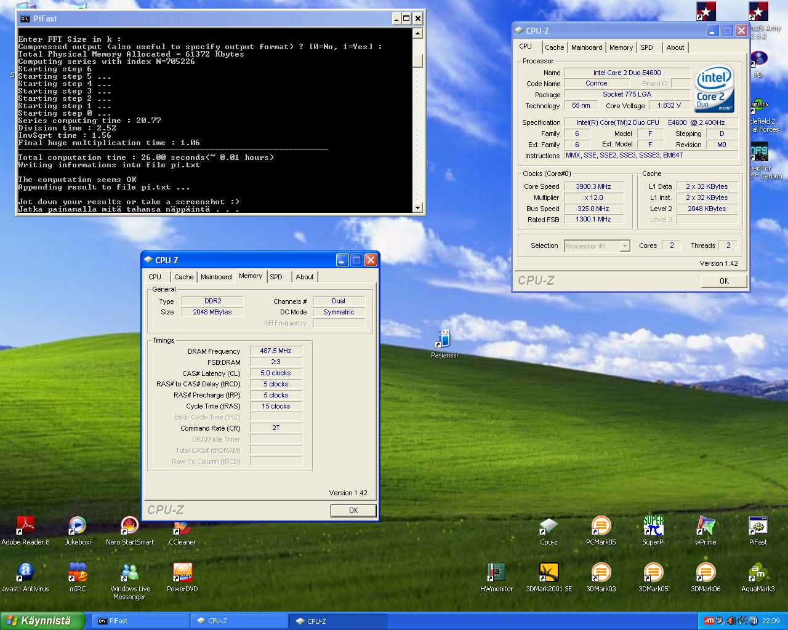
Task: Open About tab in CPU window
Action: (x=675, y=47)
